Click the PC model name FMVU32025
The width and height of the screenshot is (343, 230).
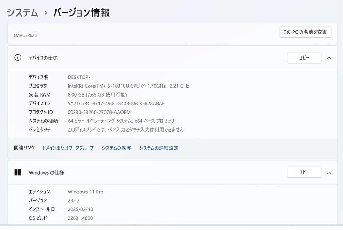coord(25,35)
